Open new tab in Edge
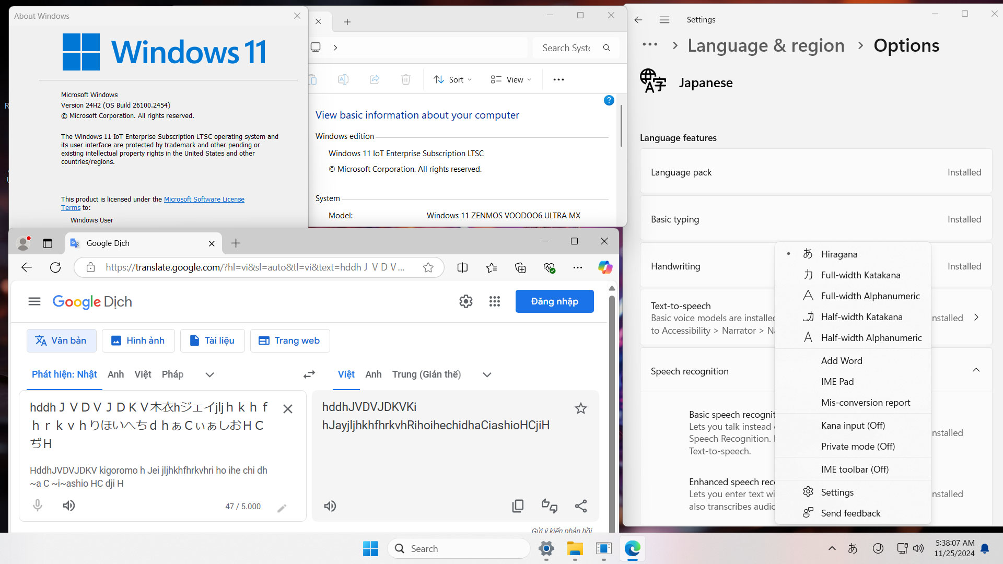This screenshot has height=564, width=1003. [x=236, y=243]
